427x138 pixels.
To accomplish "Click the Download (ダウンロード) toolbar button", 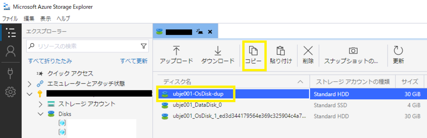I will [218, 55].
